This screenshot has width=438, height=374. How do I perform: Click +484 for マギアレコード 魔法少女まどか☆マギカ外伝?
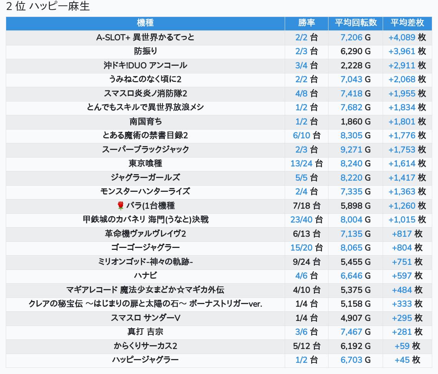point(402,290)
